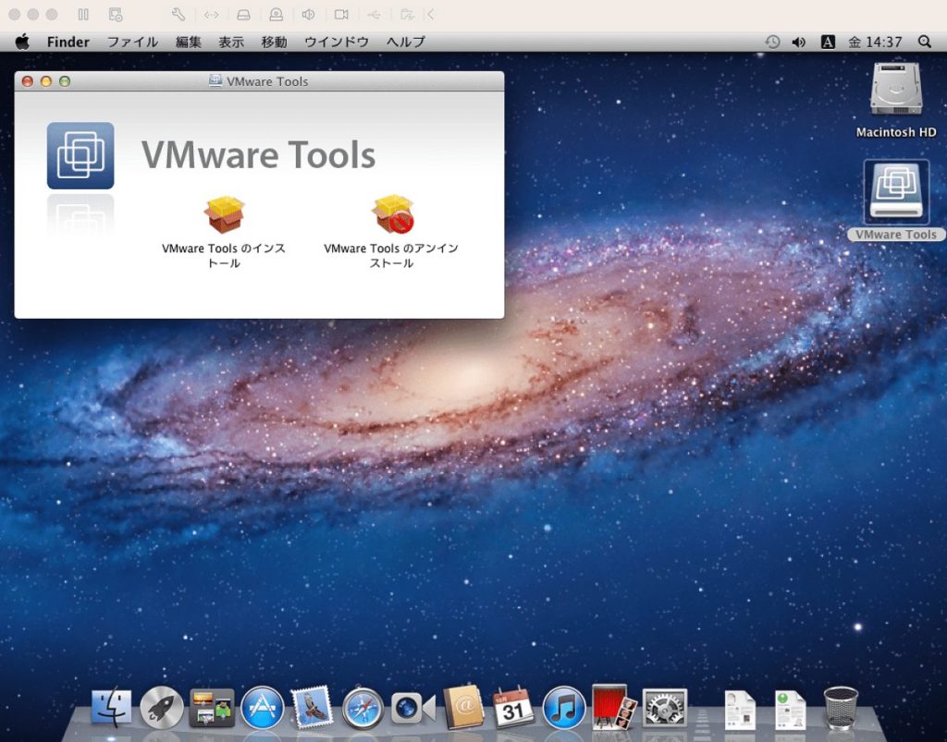Open System Preferences from the Dock
The image size is (947, 742).
[x=664, y=706]
